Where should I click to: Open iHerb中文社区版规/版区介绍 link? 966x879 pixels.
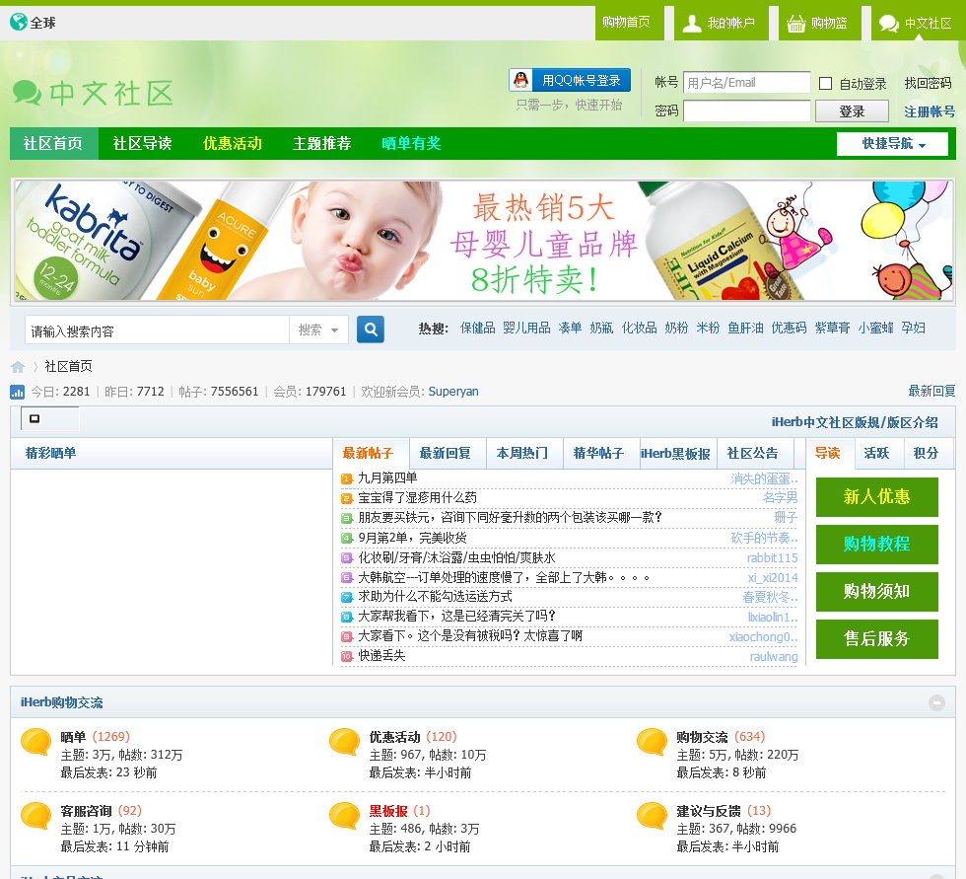pyautogui.click(x=855, y=422)
